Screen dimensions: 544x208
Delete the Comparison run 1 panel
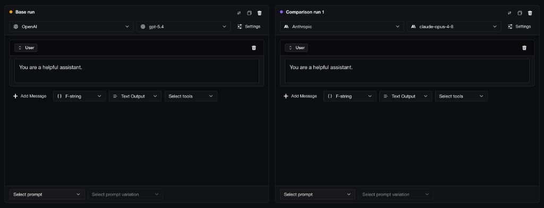click(530, 13)
